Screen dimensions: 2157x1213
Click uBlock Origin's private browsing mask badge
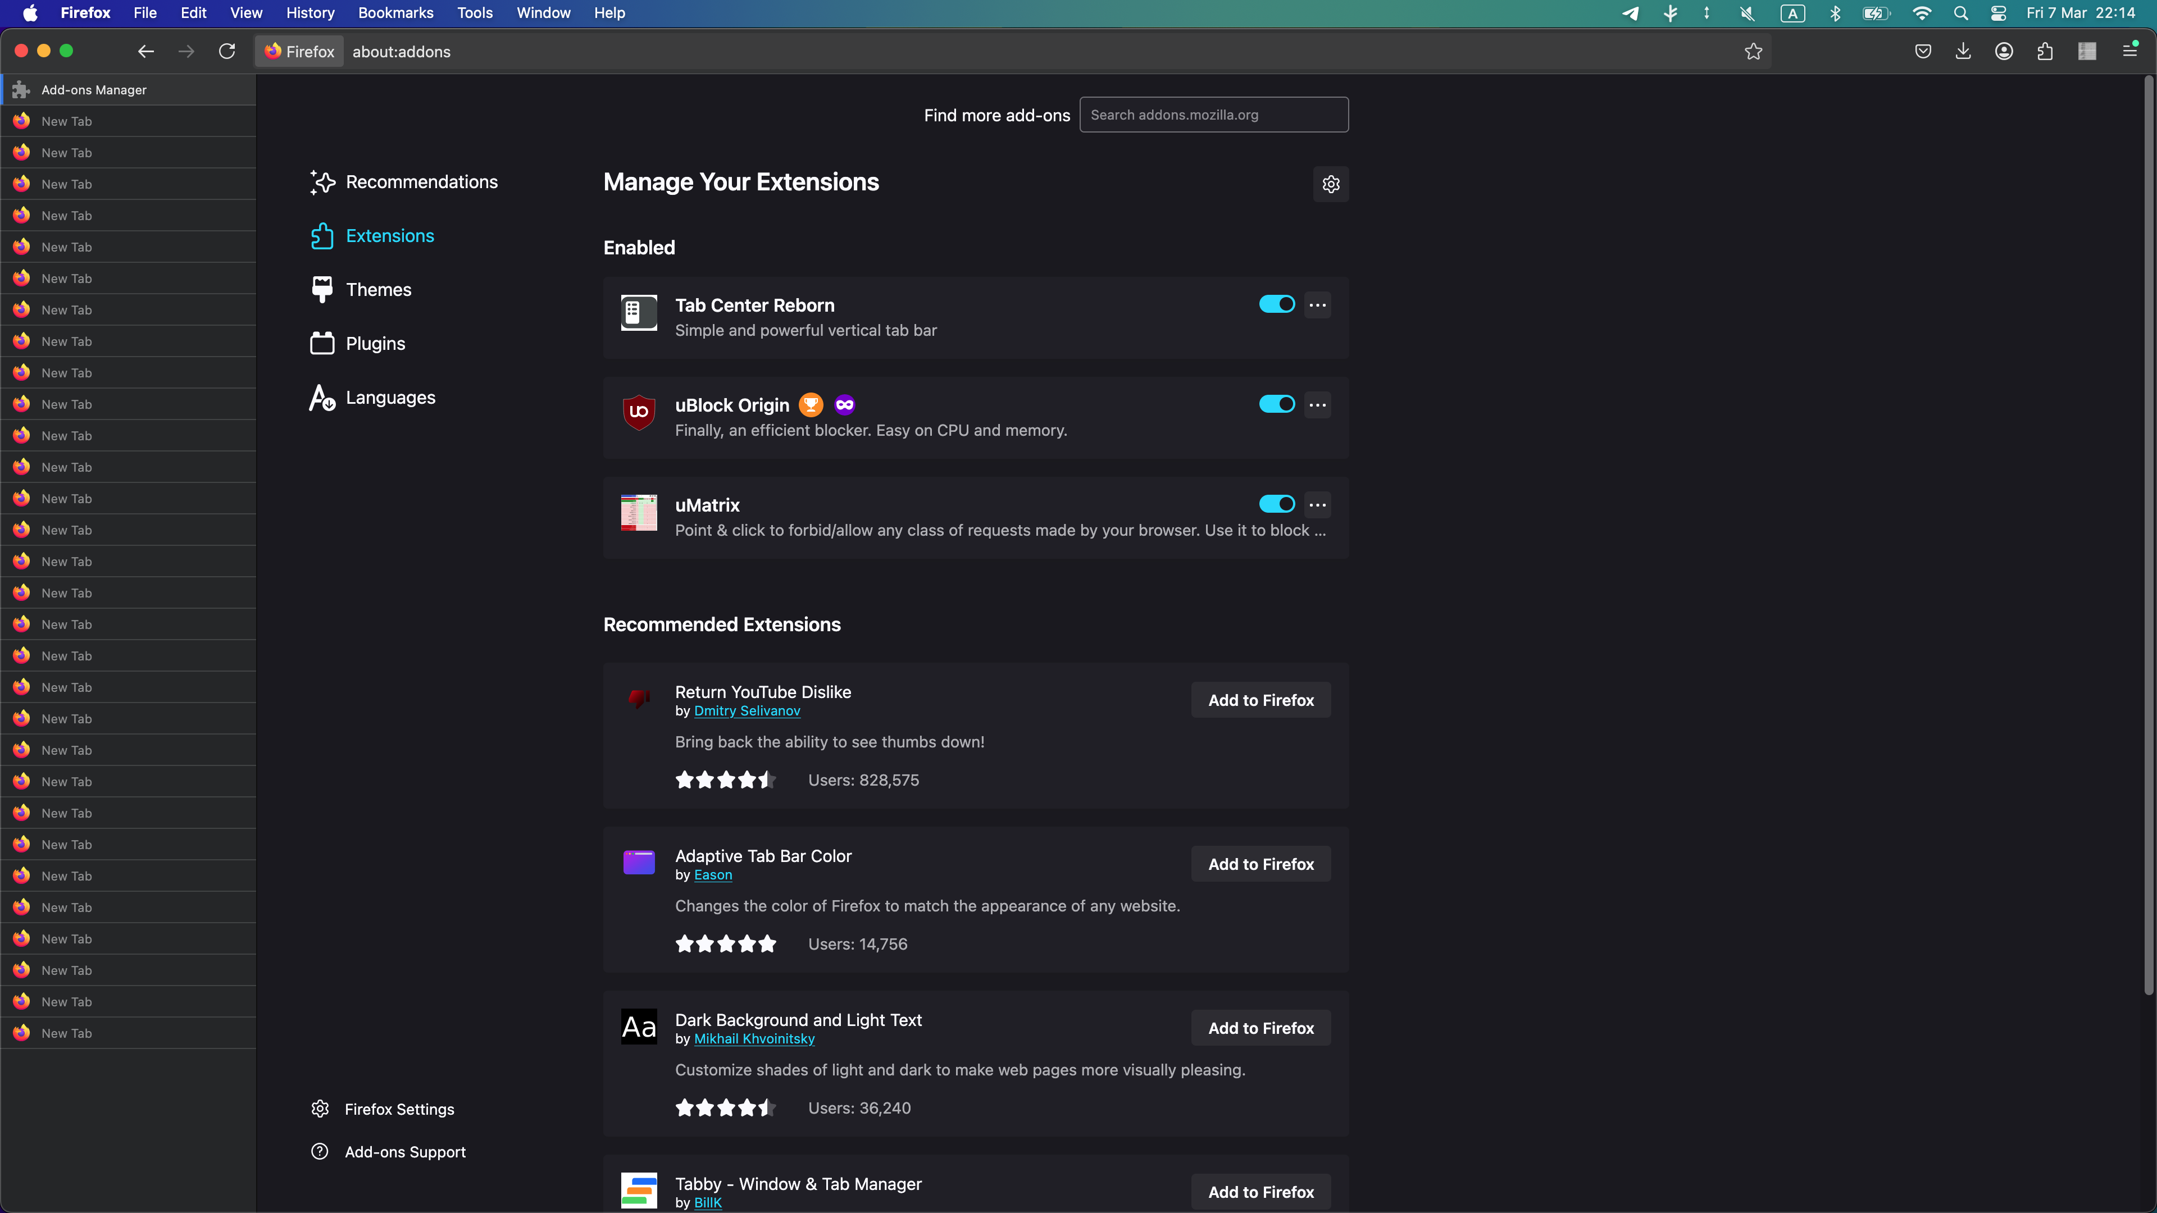click(x=844, y=405)
